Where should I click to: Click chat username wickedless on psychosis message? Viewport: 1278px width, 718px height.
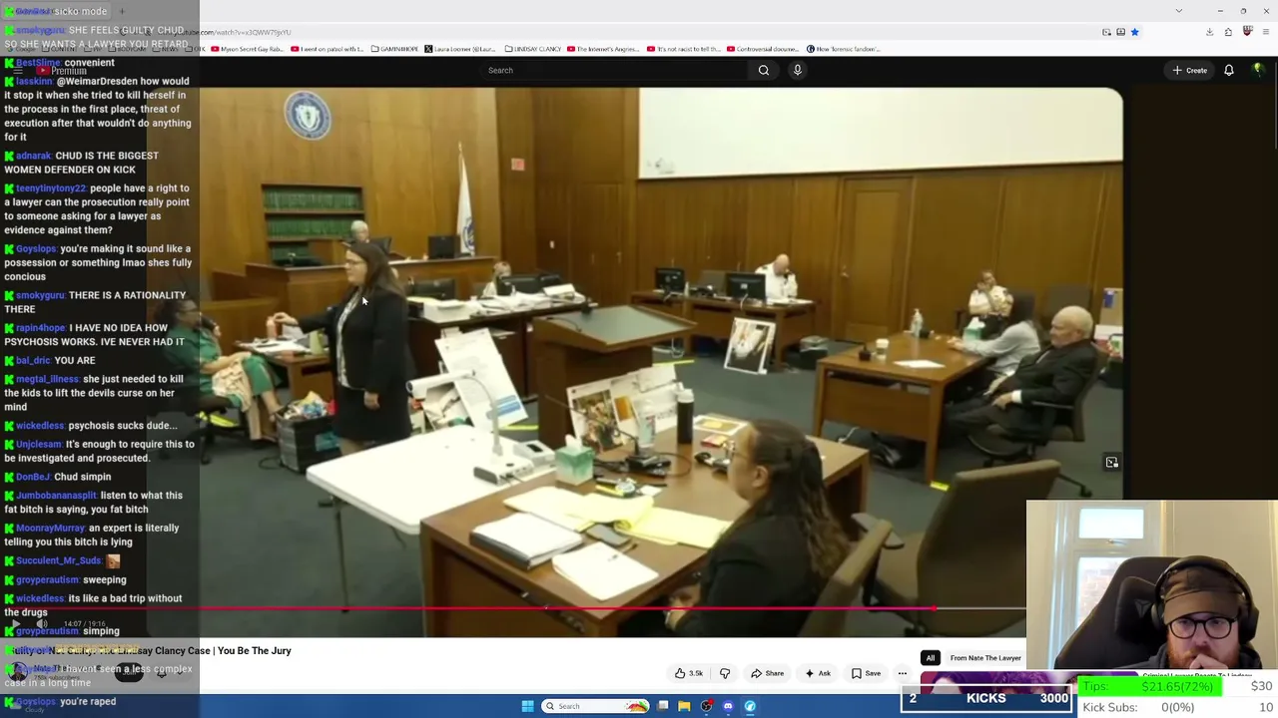coord(40,426)
